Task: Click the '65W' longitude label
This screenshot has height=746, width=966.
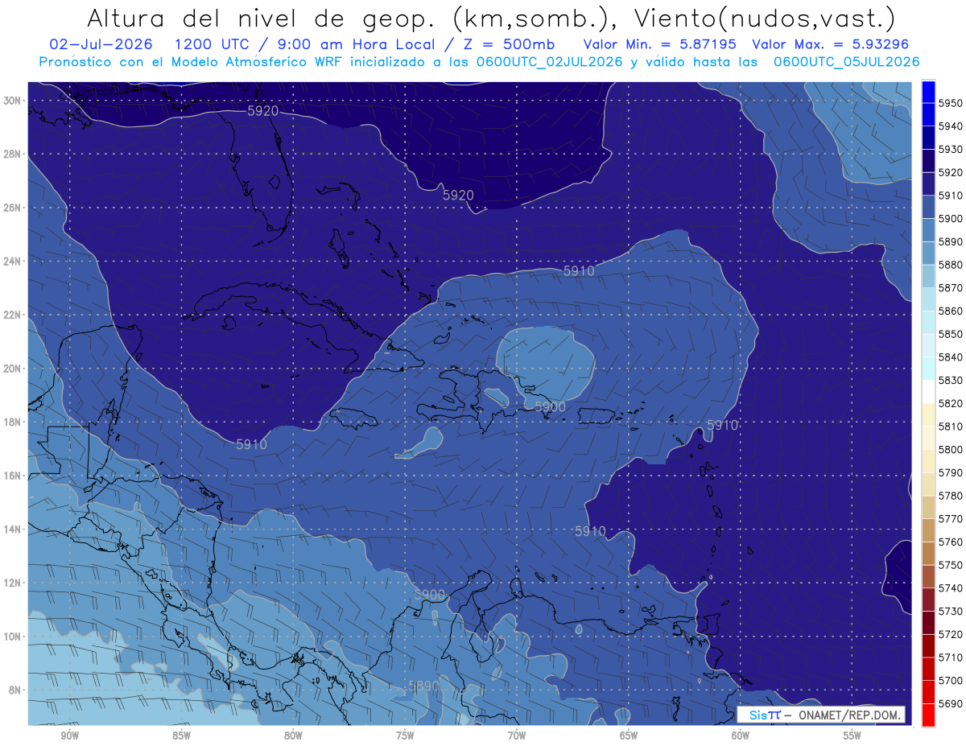Action: click(629, 736)
